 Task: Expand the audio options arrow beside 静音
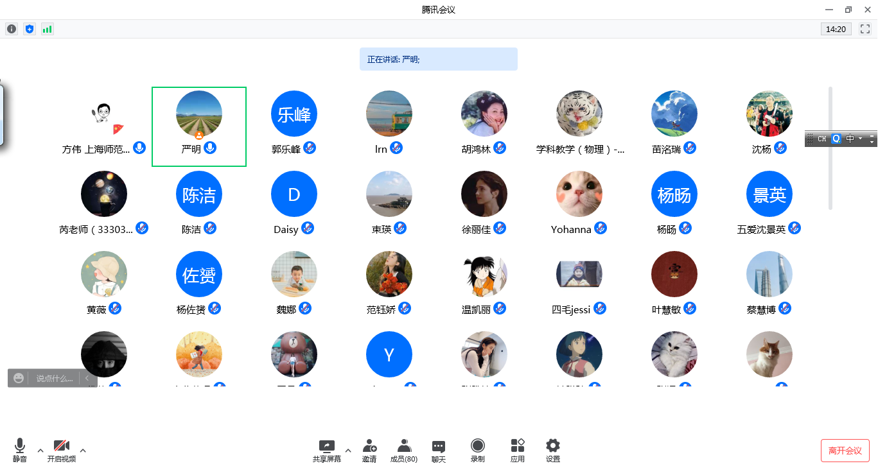40,450
